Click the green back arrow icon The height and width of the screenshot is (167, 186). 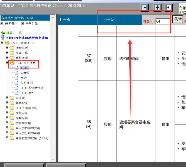coord(3,33)
